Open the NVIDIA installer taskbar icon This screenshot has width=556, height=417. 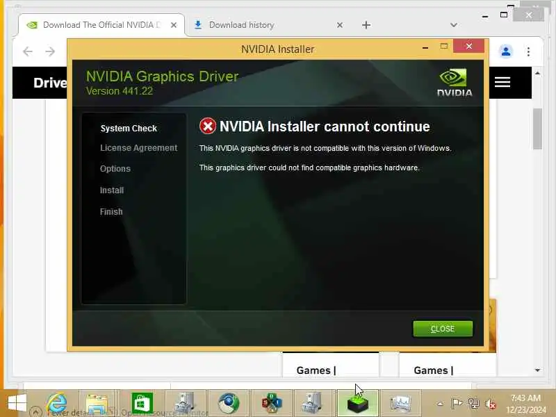358,404
